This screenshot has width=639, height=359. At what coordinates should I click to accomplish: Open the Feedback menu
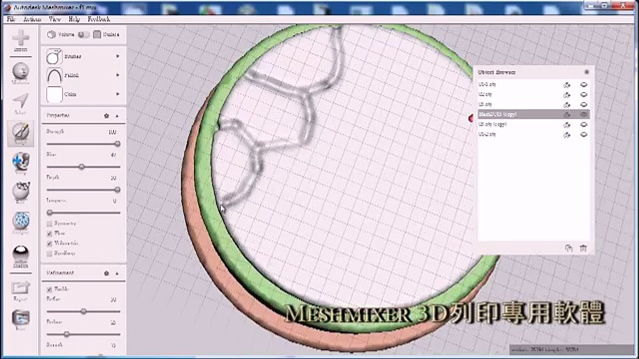[x=99, y=19]
